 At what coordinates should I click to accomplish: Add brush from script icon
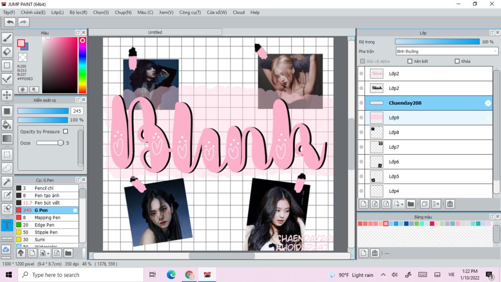(57, 253)
